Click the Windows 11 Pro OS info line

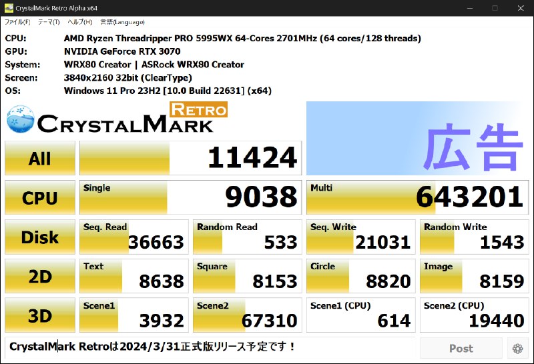[x=168, y=91]
